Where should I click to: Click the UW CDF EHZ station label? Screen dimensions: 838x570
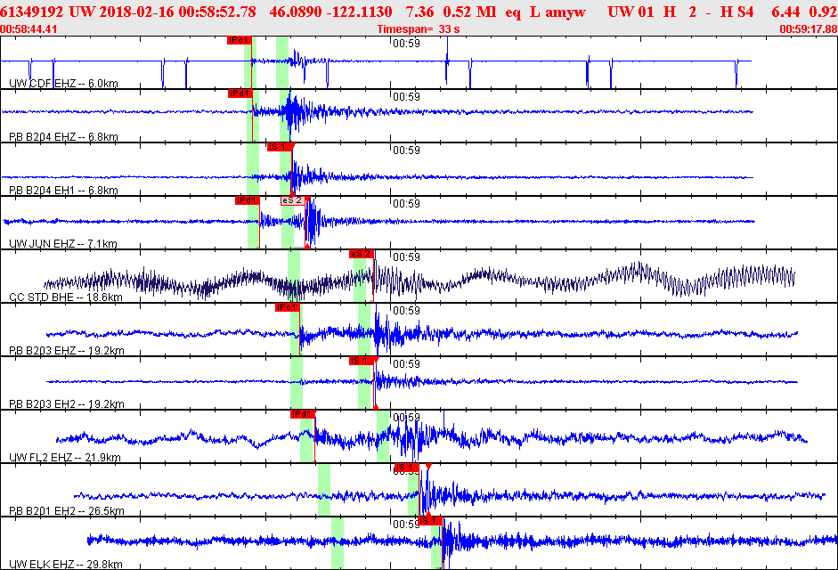63,84
